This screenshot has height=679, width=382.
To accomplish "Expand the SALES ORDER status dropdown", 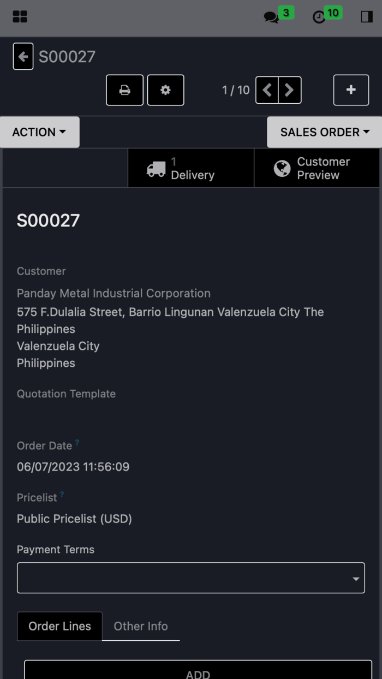I will (x=325, y=132).
